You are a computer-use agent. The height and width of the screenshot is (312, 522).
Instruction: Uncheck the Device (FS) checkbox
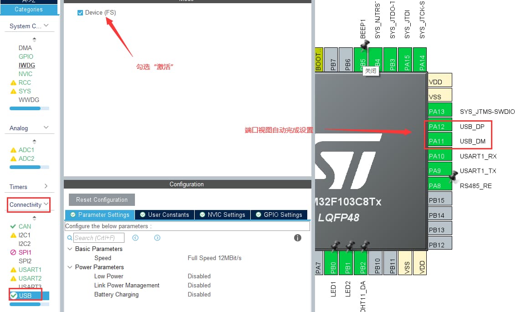point(80,13)
